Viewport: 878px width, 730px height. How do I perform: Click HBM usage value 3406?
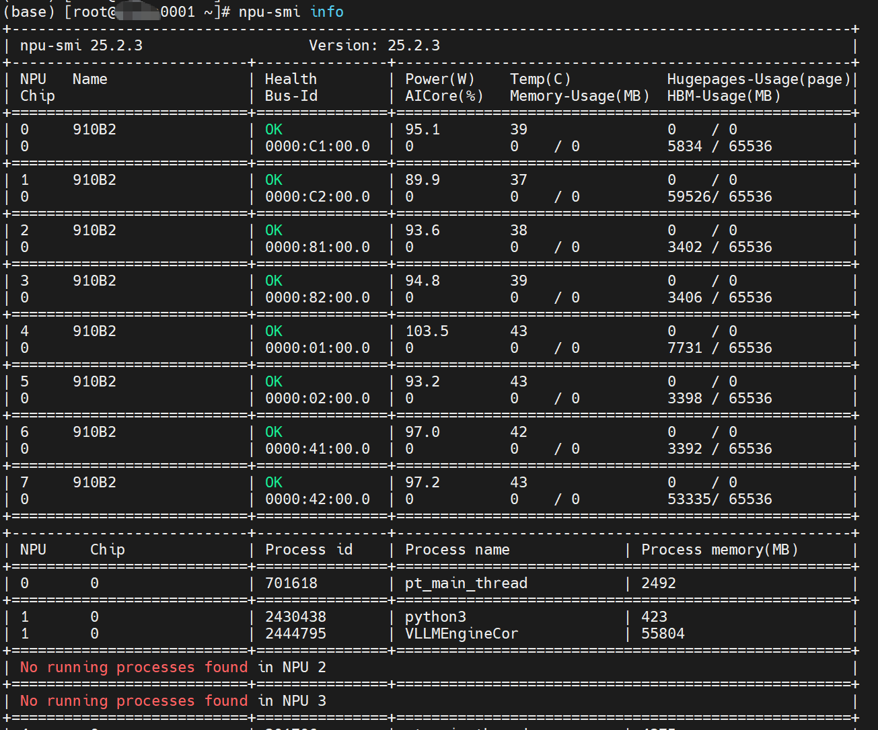point(685,298)
